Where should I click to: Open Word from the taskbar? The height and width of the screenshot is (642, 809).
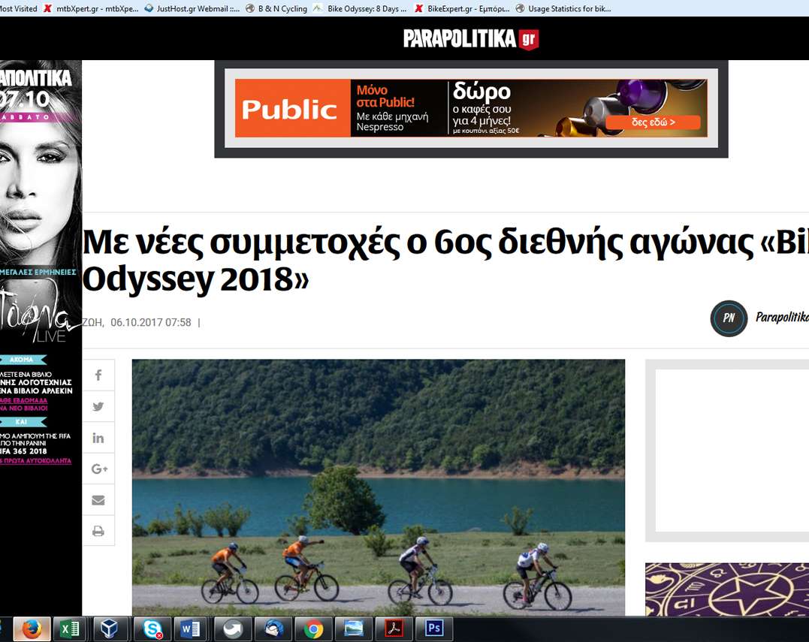click(x=190, y=629)
